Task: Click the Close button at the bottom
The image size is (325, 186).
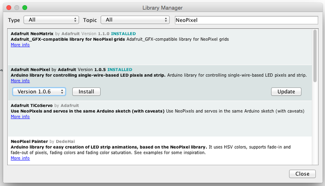Action: pyautogui.click(x=302, y=173)
